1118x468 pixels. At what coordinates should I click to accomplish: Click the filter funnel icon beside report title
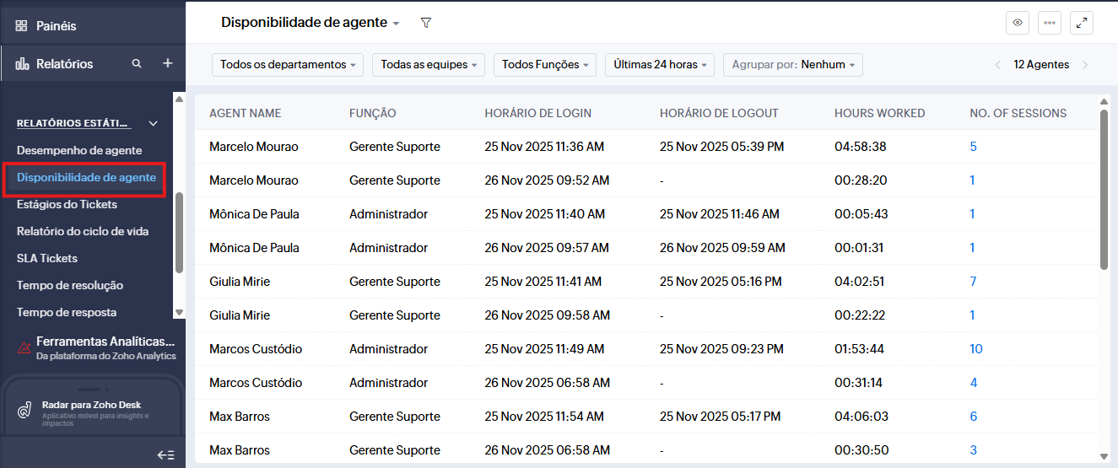point(426,23)
